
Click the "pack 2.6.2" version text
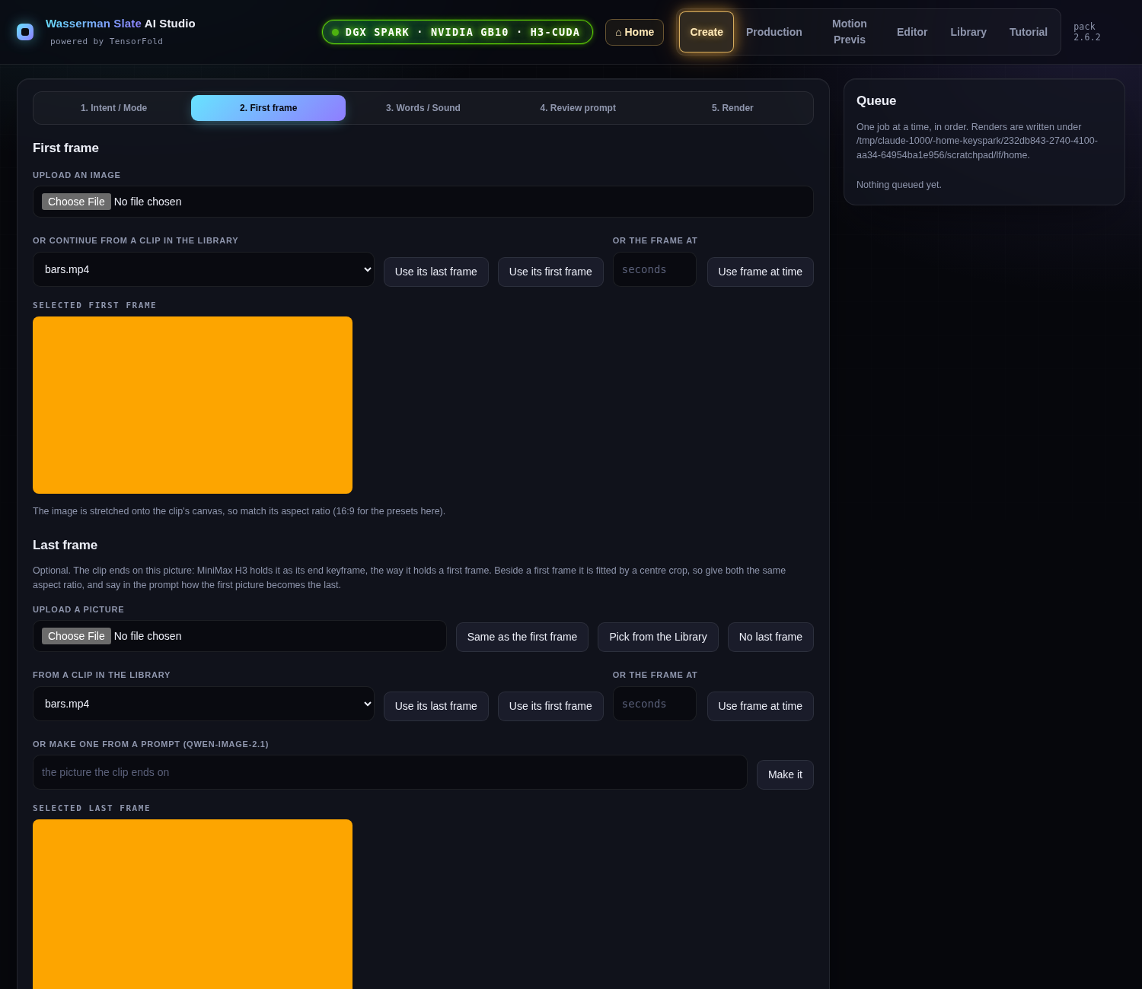coord(1087,32)
